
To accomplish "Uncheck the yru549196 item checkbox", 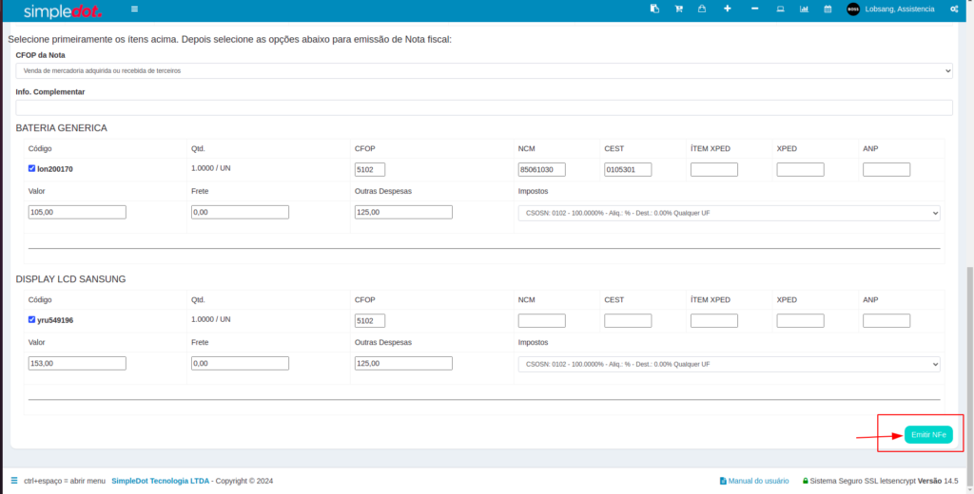I will [x=32, y=319].
